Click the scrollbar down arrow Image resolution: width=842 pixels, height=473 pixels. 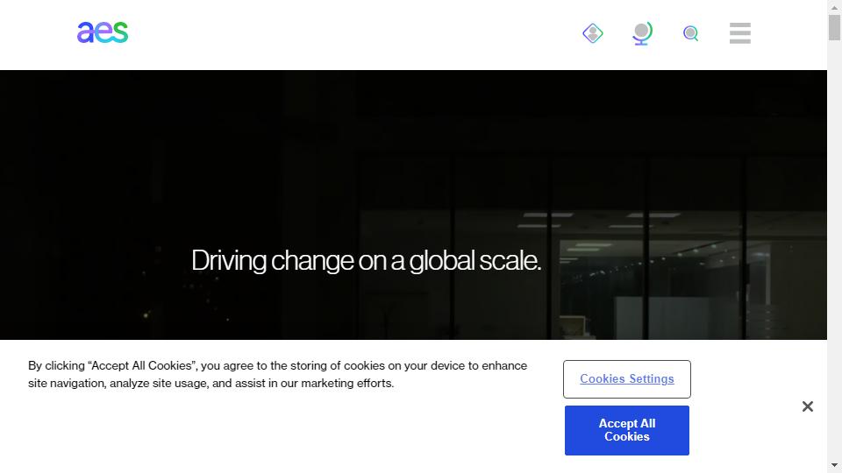pos(834,465)
